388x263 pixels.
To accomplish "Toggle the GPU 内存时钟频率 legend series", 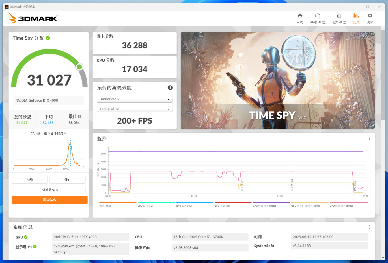I will (x=310, y=204).
